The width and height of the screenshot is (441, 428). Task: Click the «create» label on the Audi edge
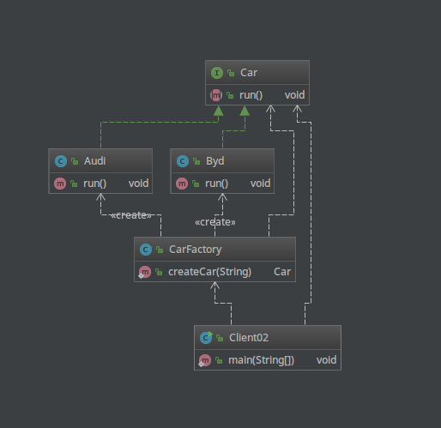click(131, 215)
